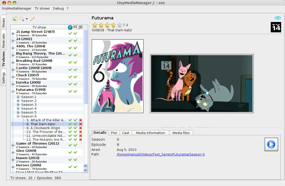
Task: Click the show list scroll up arrow
Action: (x=85, y=166)
